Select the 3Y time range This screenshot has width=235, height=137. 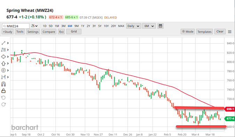pyautogui.click(x=94, y=26)
